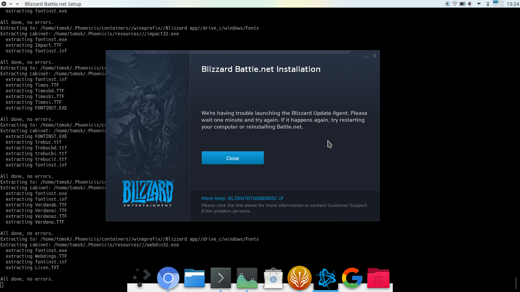Switch virtual desktop using the pager
This screenshot has width=520, height=292.
coord(498,4)
